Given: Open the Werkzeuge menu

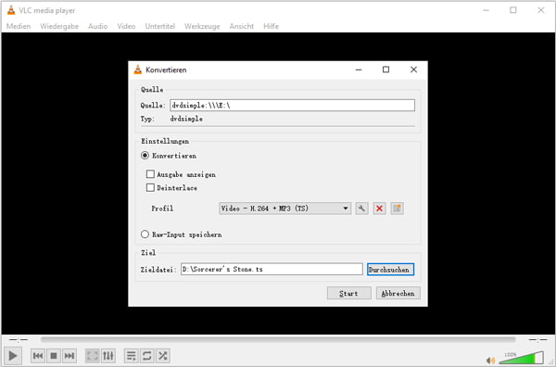Looking at the screenshot, I should tap(202, 26).
